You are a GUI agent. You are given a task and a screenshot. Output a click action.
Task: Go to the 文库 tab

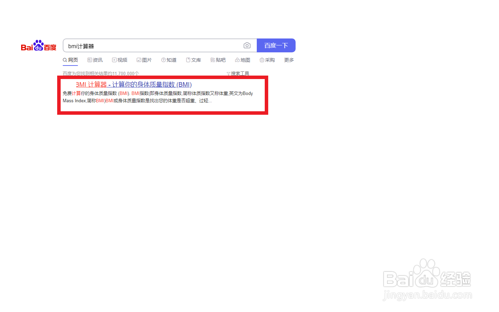(193, 60)
